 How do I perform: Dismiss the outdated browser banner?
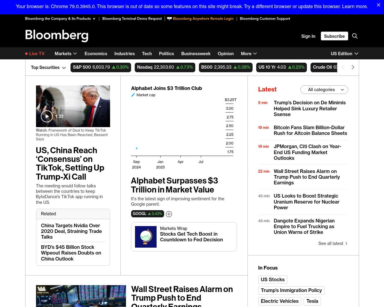tap(378, 5)
